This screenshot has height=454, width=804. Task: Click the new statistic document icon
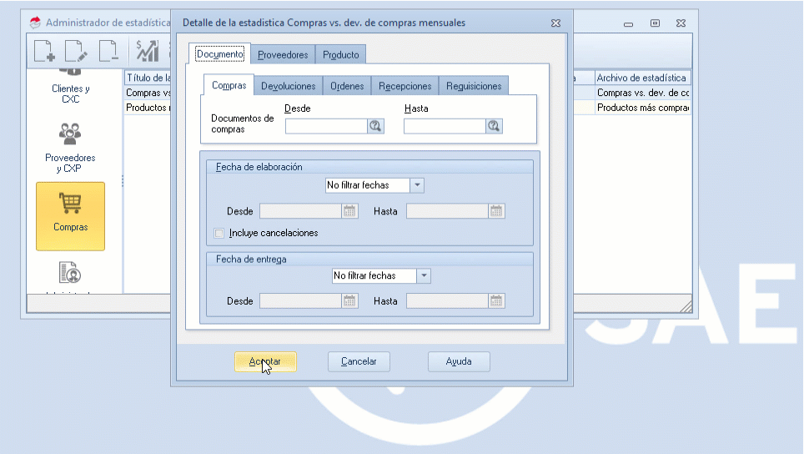[44, 52]
